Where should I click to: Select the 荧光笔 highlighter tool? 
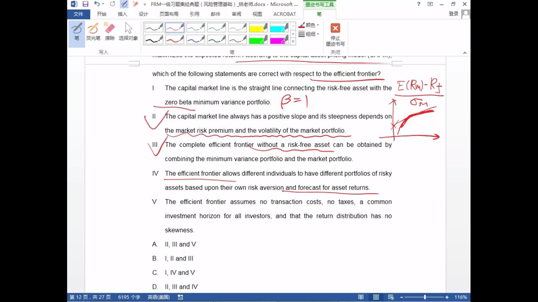pos(93,32)
